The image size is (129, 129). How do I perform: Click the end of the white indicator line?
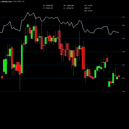(119, 32)
